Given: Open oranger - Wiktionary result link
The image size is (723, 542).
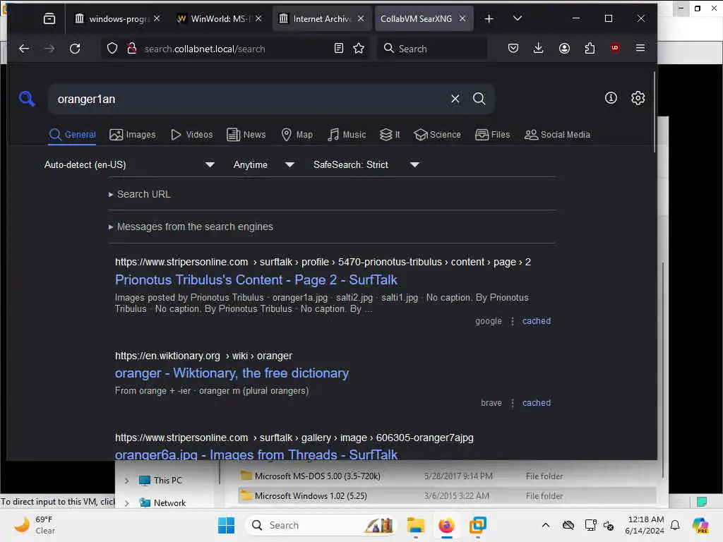Looking at the screenshot, I should [x=232, y=373].
